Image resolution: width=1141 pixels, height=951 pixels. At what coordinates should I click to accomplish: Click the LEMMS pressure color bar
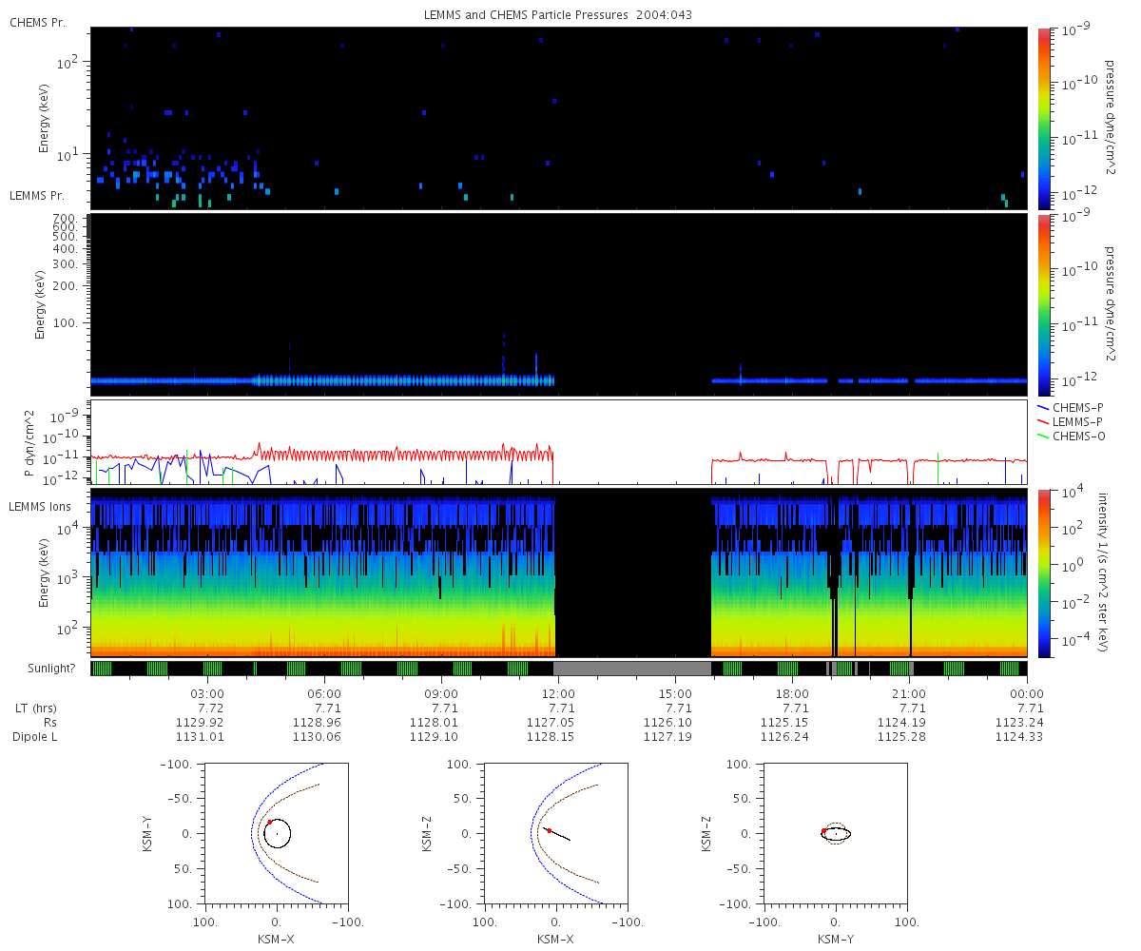pos(1043,304)
